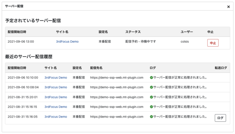Click the 転送ログ column header
The width and height of the screenshot is (235, 134).
[221, 68]
